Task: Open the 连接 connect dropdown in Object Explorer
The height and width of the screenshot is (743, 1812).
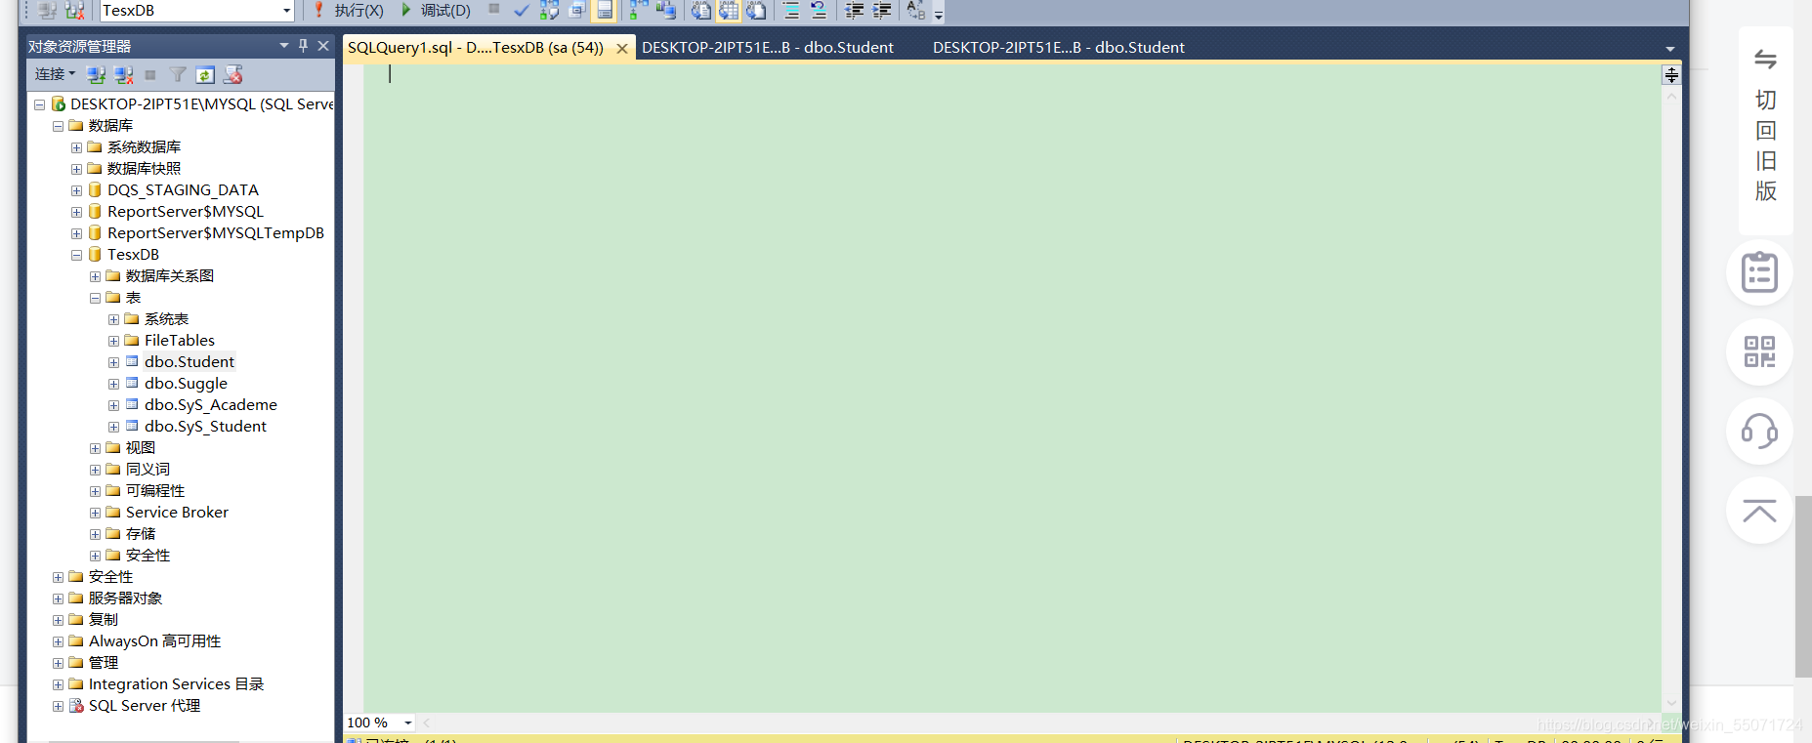Action: click(55, 74)
